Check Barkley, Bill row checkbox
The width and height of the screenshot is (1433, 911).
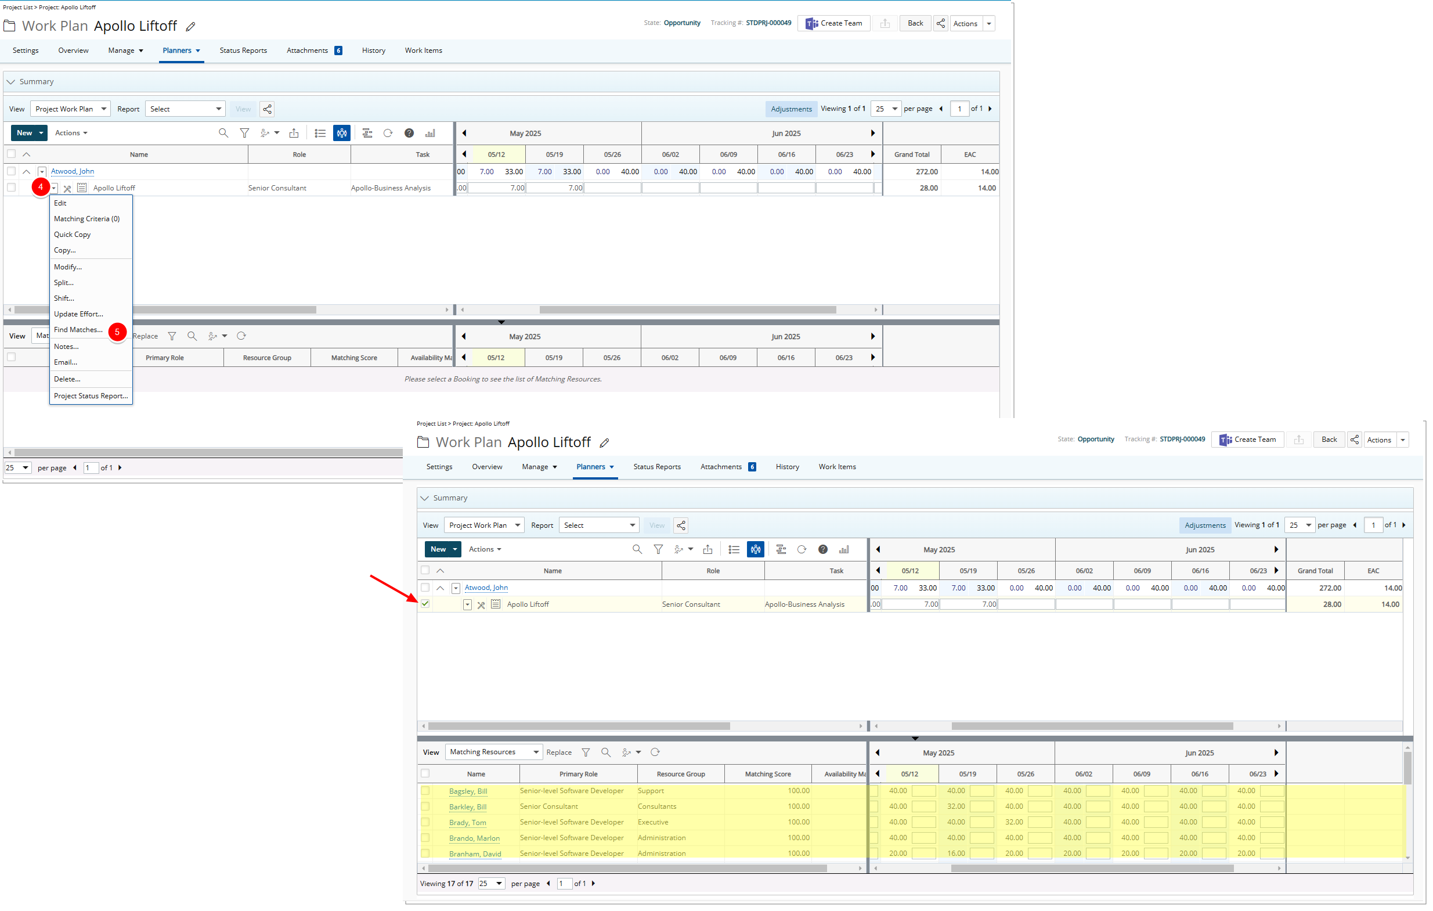pyautogui.click(x=425, y=806)
